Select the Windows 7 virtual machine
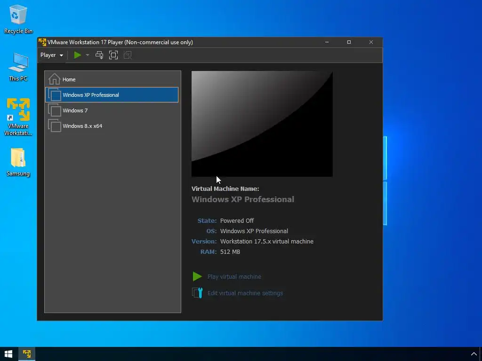The image size is (482, 361). pyautogui.click(x=112, y=110)
